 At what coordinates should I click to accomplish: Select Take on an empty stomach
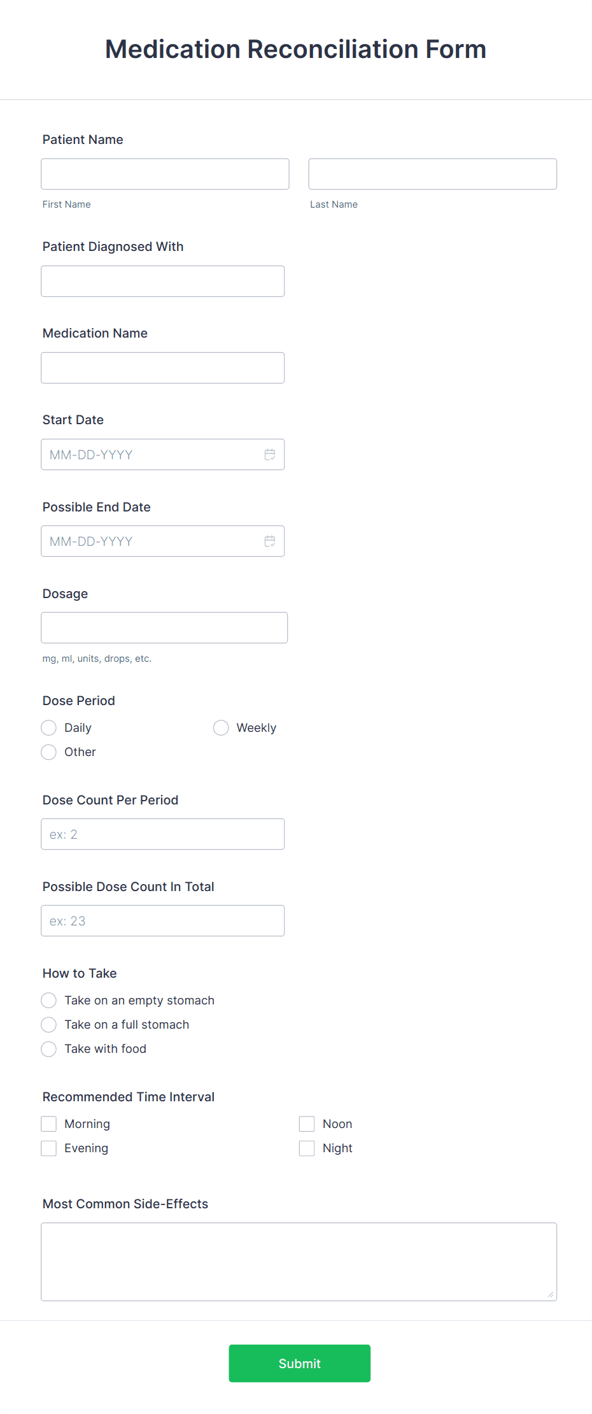pyautogui.click(x=48, y=1000)
